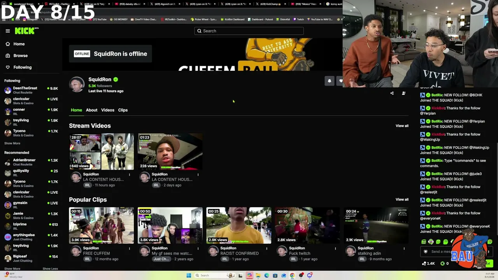Image resolution: width=498 pixels, height=280 pixels.
Task: Click the third chat emote icon
Action: point(438,241)
